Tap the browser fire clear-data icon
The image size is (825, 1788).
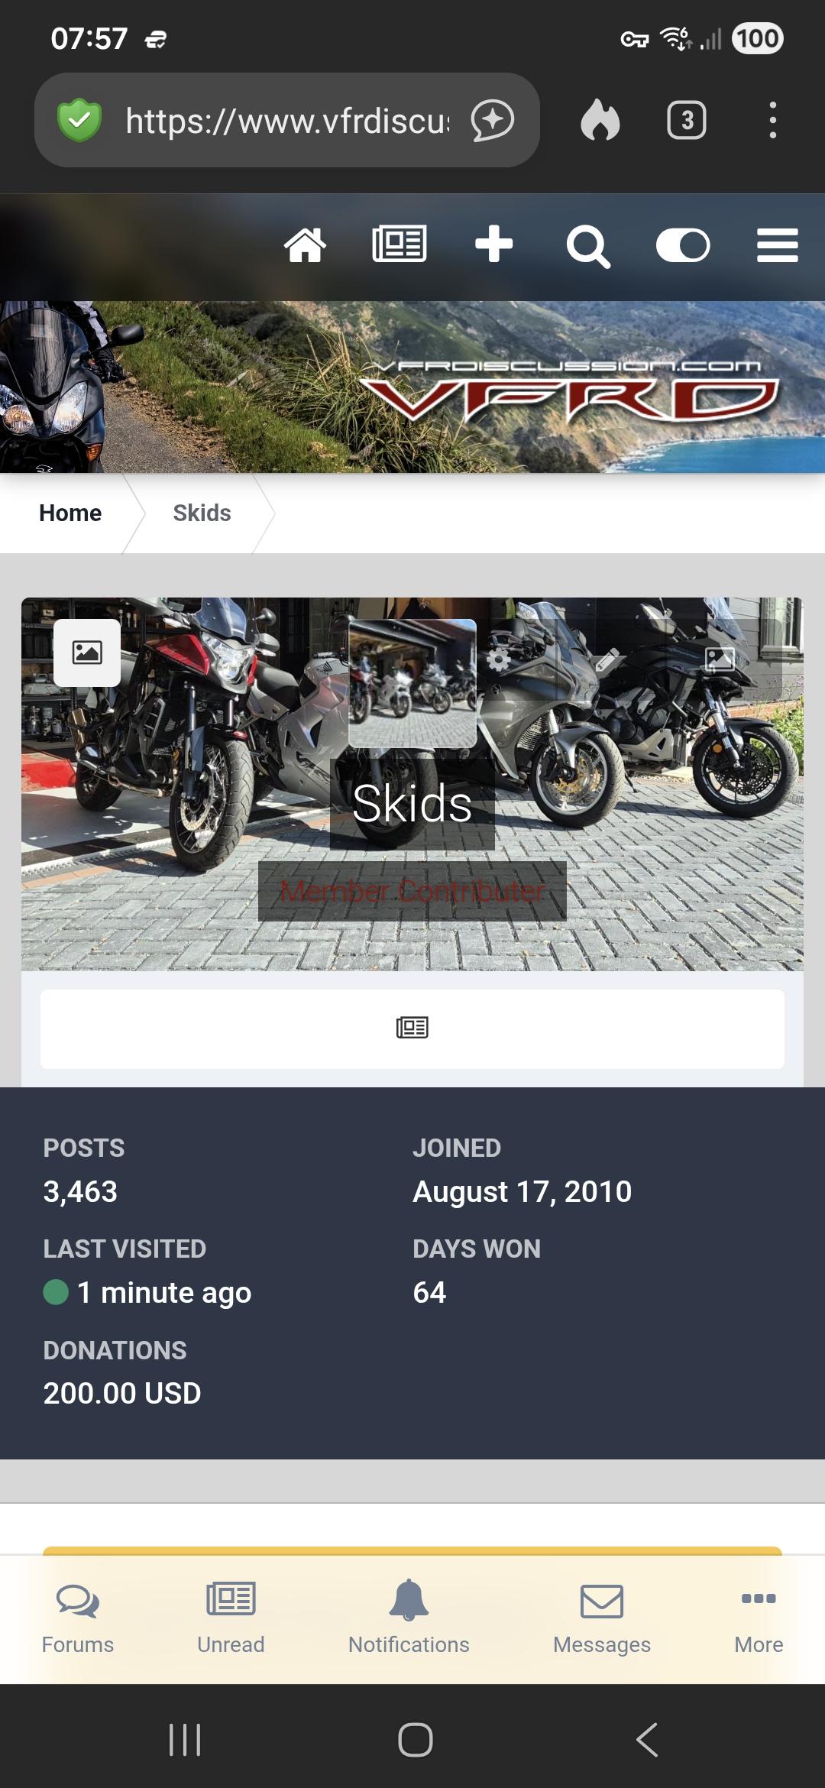(600, 120)
